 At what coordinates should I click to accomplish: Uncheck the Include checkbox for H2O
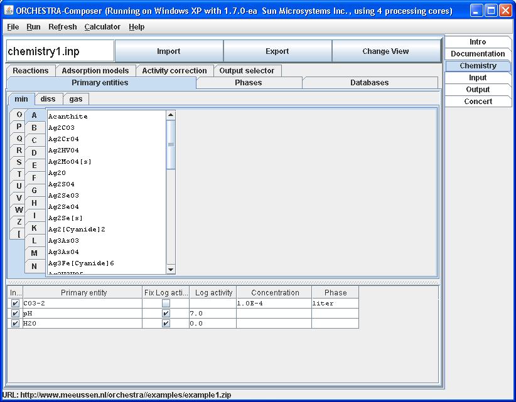(15, 323)
